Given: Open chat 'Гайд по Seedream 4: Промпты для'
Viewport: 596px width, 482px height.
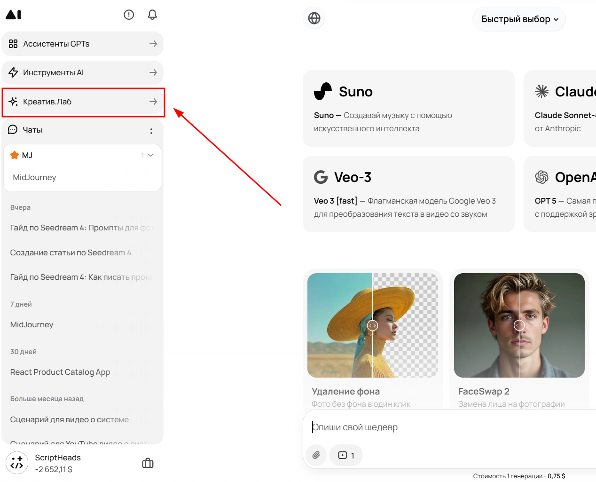Looking at the screenshot, I should coord(82,228).
